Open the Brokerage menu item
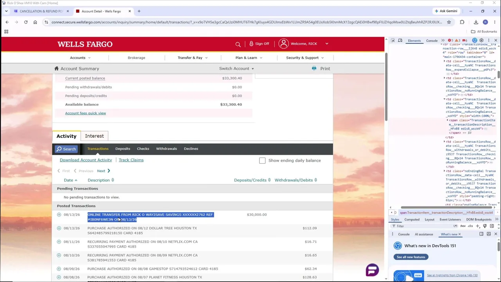Image resolution: width=501 pixels, height=282 pixels. pyautogui.click(x=136, y=58)
